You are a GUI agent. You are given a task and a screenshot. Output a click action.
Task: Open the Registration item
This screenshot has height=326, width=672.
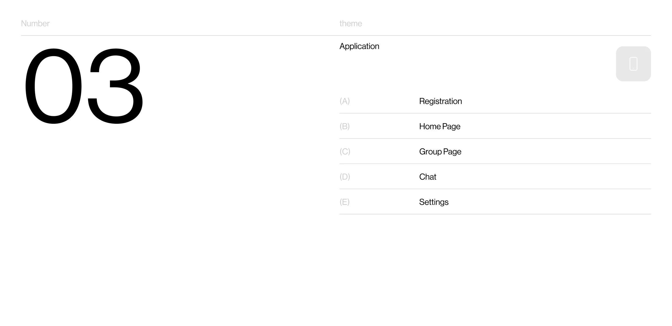pos(440,101)
